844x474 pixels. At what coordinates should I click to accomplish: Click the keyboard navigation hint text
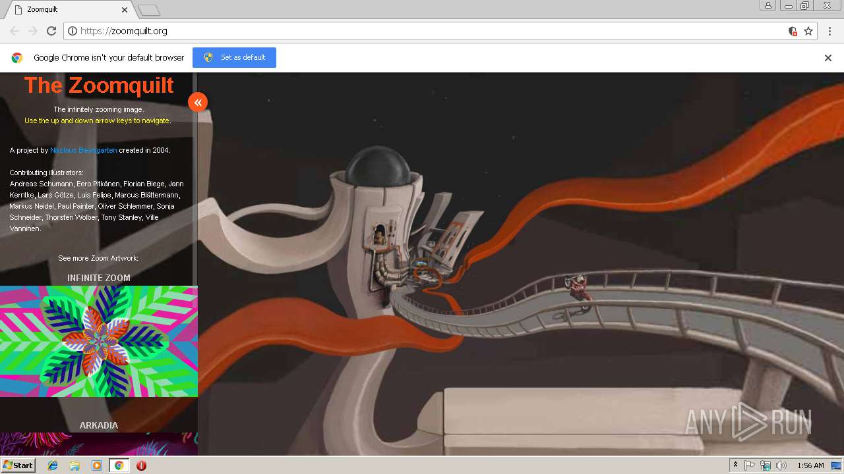point(98,120)
